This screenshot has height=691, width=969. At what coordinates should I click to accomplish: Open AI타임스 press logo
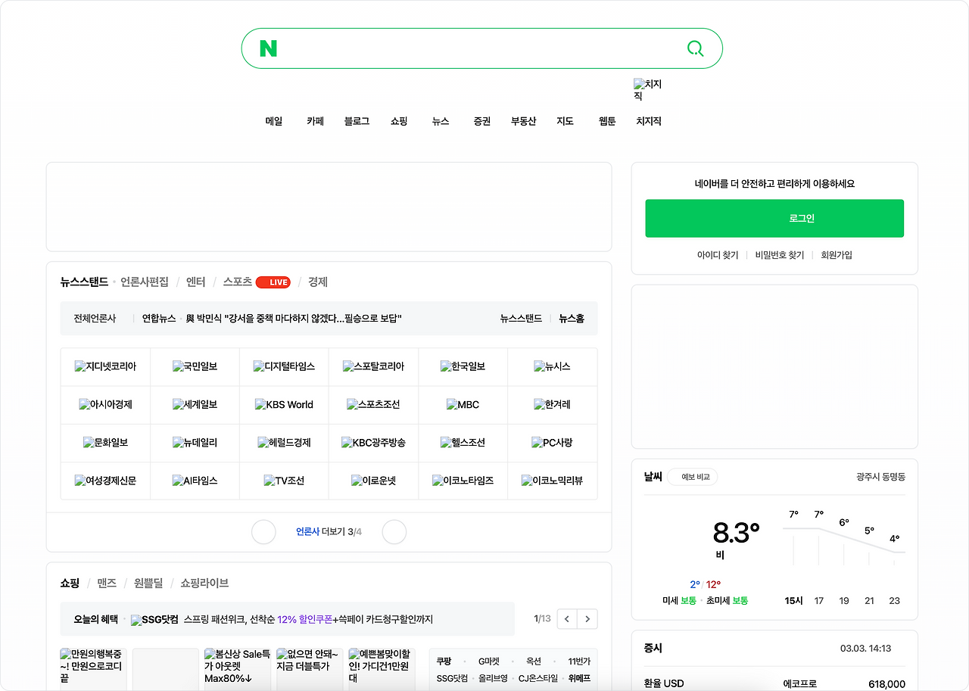(x=195, y=481)
